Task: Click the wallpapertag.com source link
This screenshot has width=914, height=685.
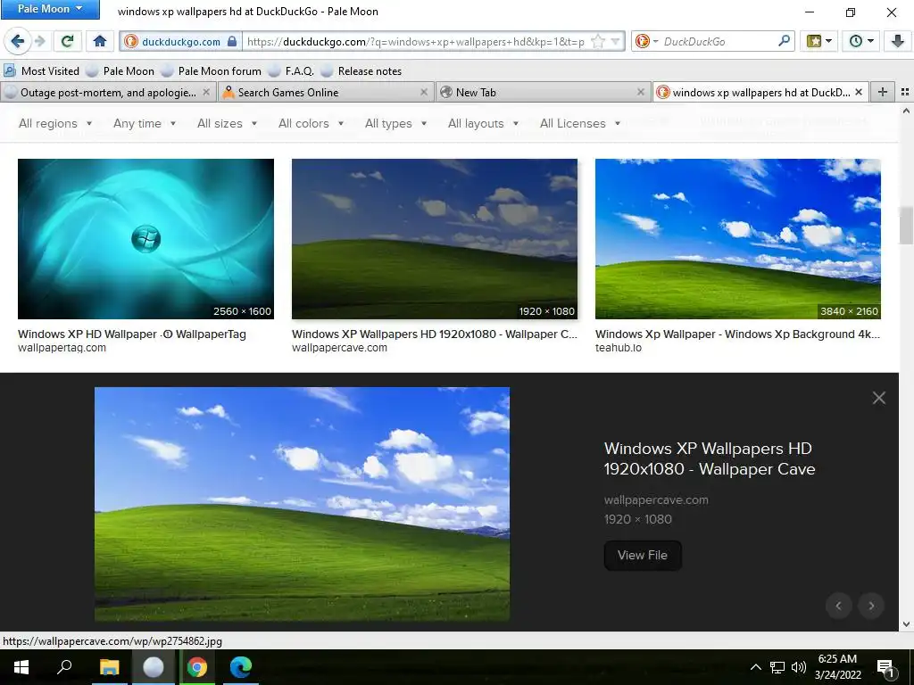Action: pos(62,348)
